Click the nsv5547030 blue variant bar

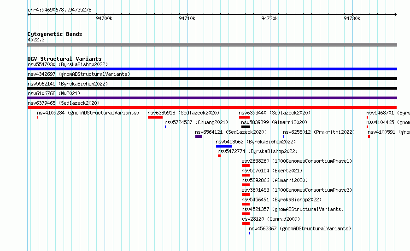coord(212,69)
